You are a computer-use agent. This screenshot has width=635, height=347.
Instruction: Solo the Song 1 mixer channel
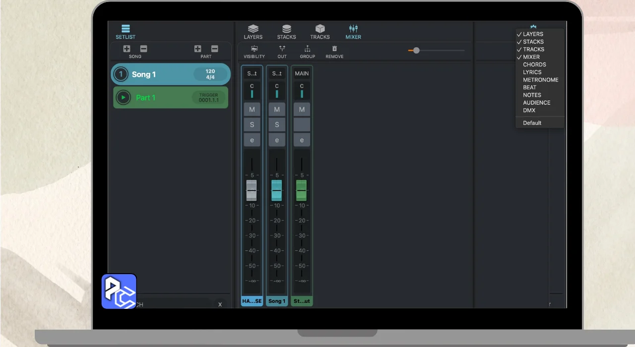277,125
